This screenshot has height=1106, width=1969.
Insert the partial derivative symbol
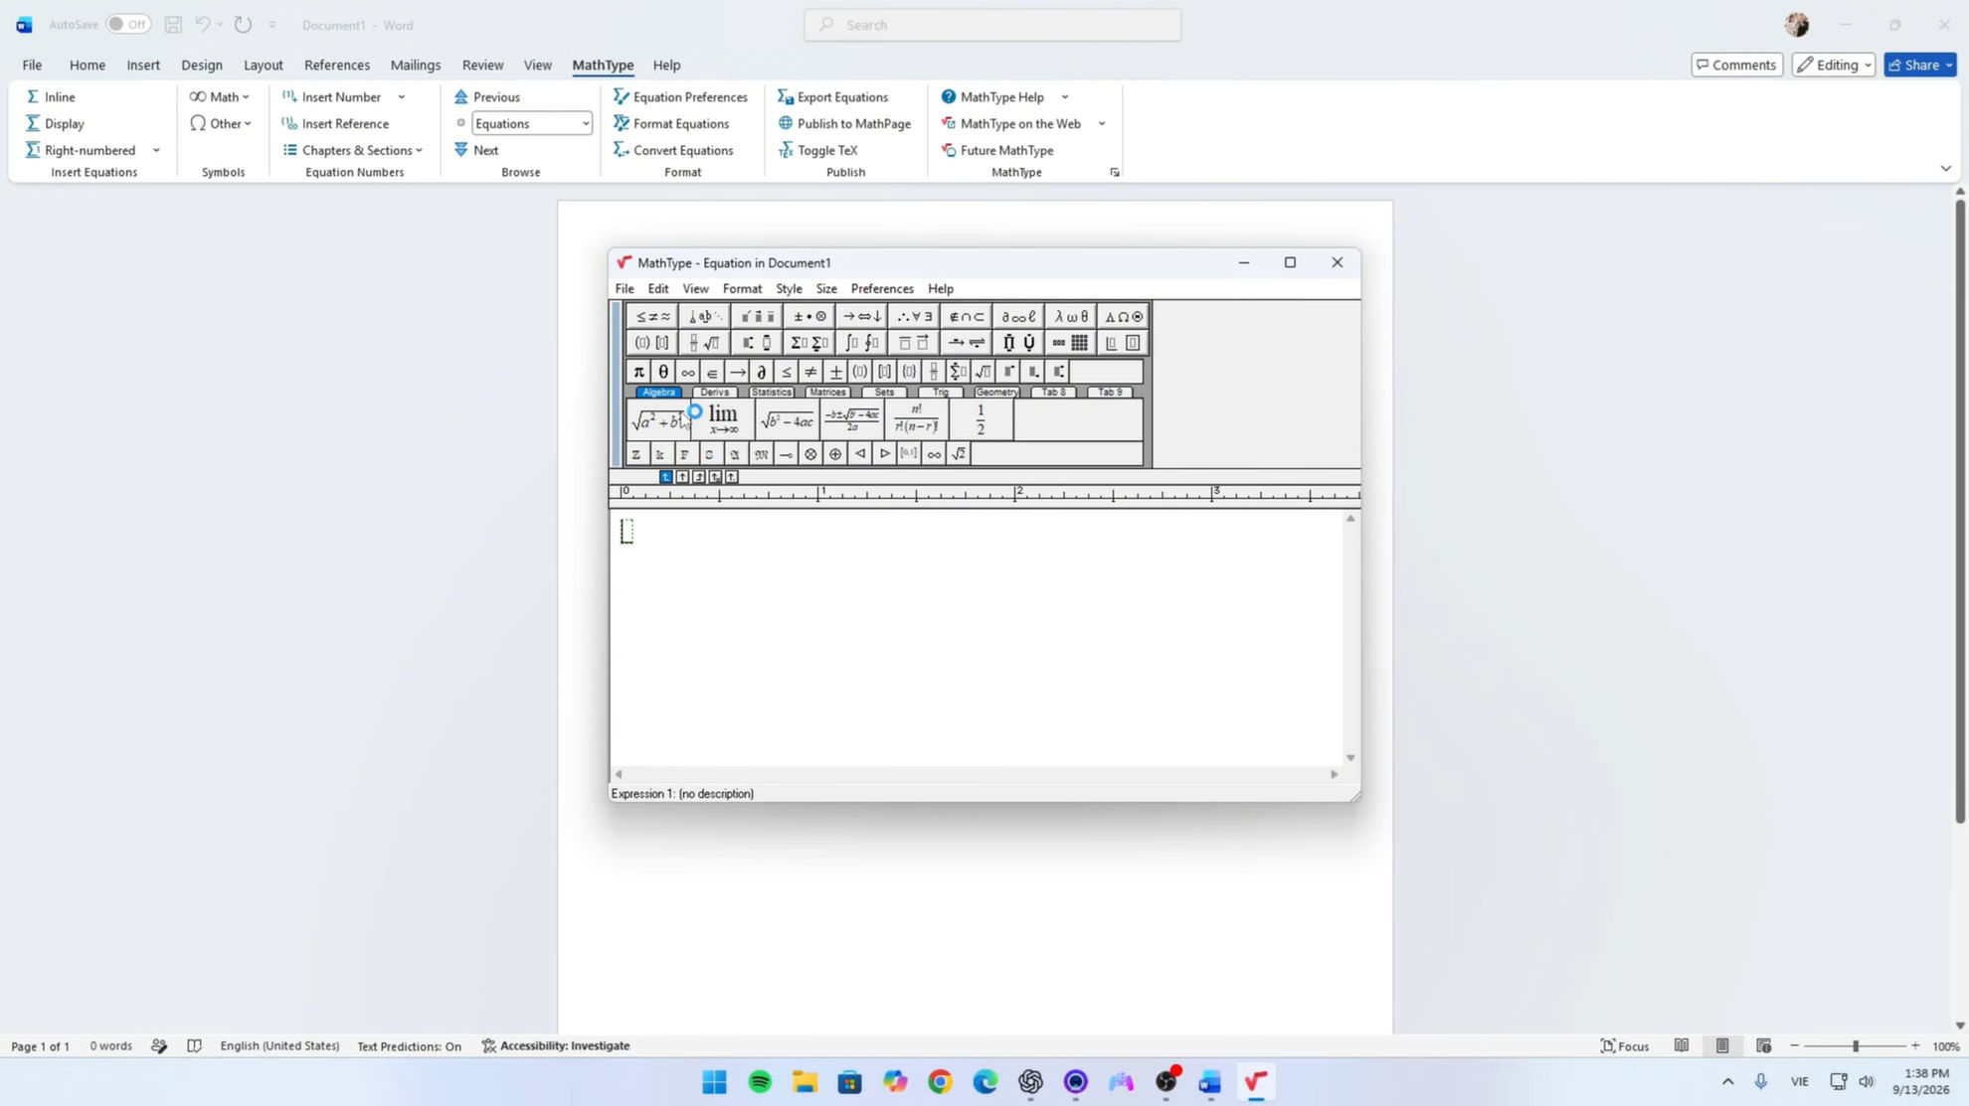(x=762, y=372)
